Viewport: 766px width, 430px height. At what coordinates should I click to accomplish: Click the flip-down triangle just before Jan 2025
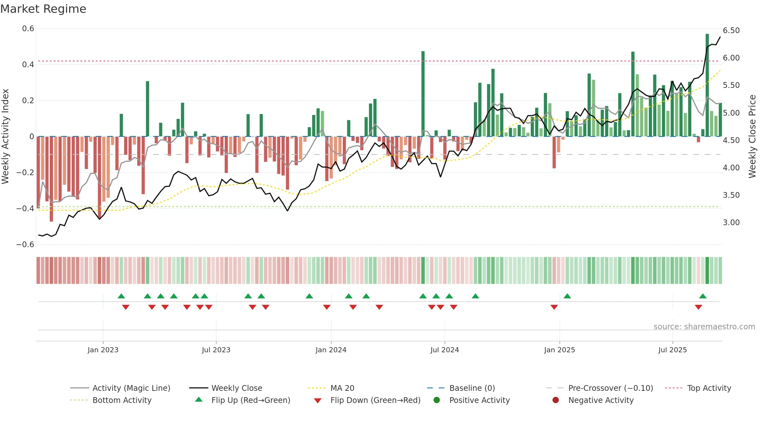point(554,307)
